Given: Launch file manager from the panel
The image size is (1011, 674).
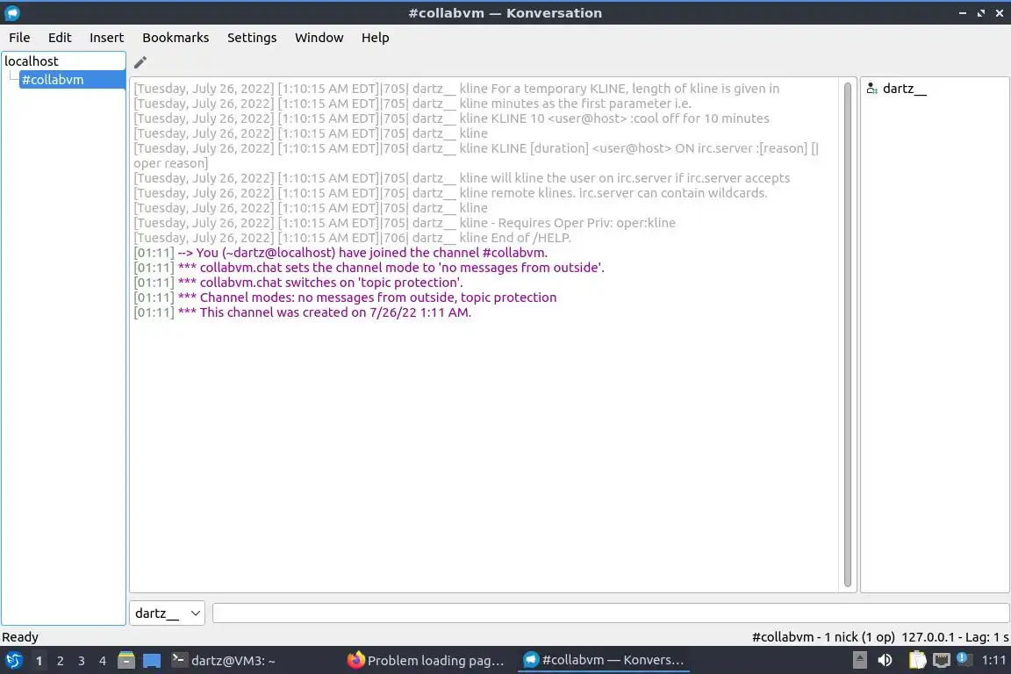Looking at the screenshot, I should [126, 661].
